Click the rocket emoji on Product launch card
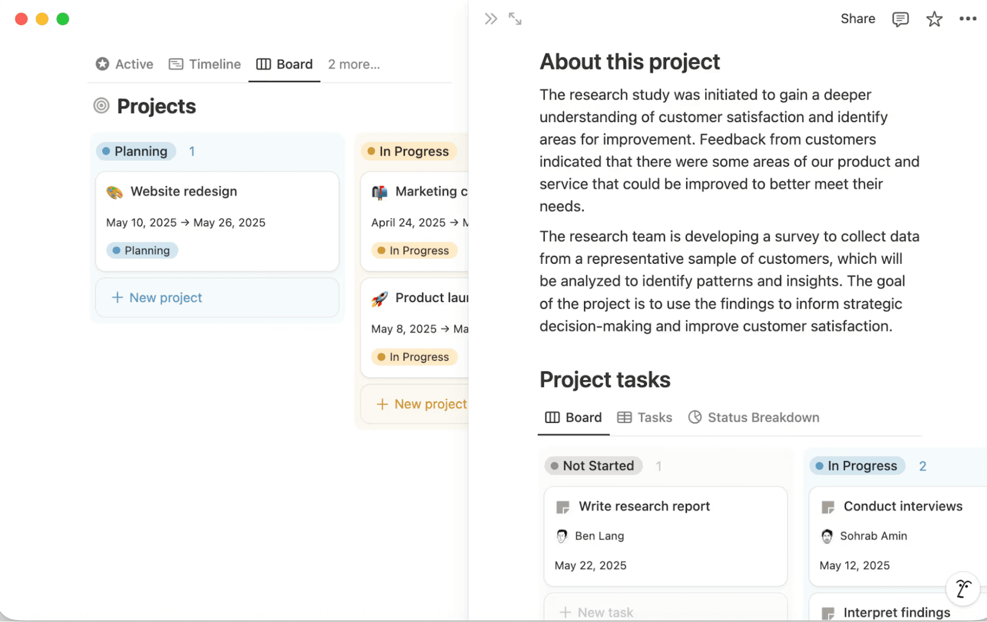This screenshot has height=622, width=987. [x=379, y=297]
